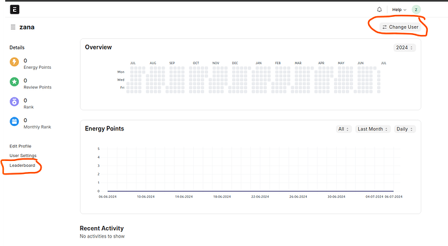The width and height of the screenshot is (448, 246).
Task: Open the Edit Profile link
Action: (x=20, y=146)
